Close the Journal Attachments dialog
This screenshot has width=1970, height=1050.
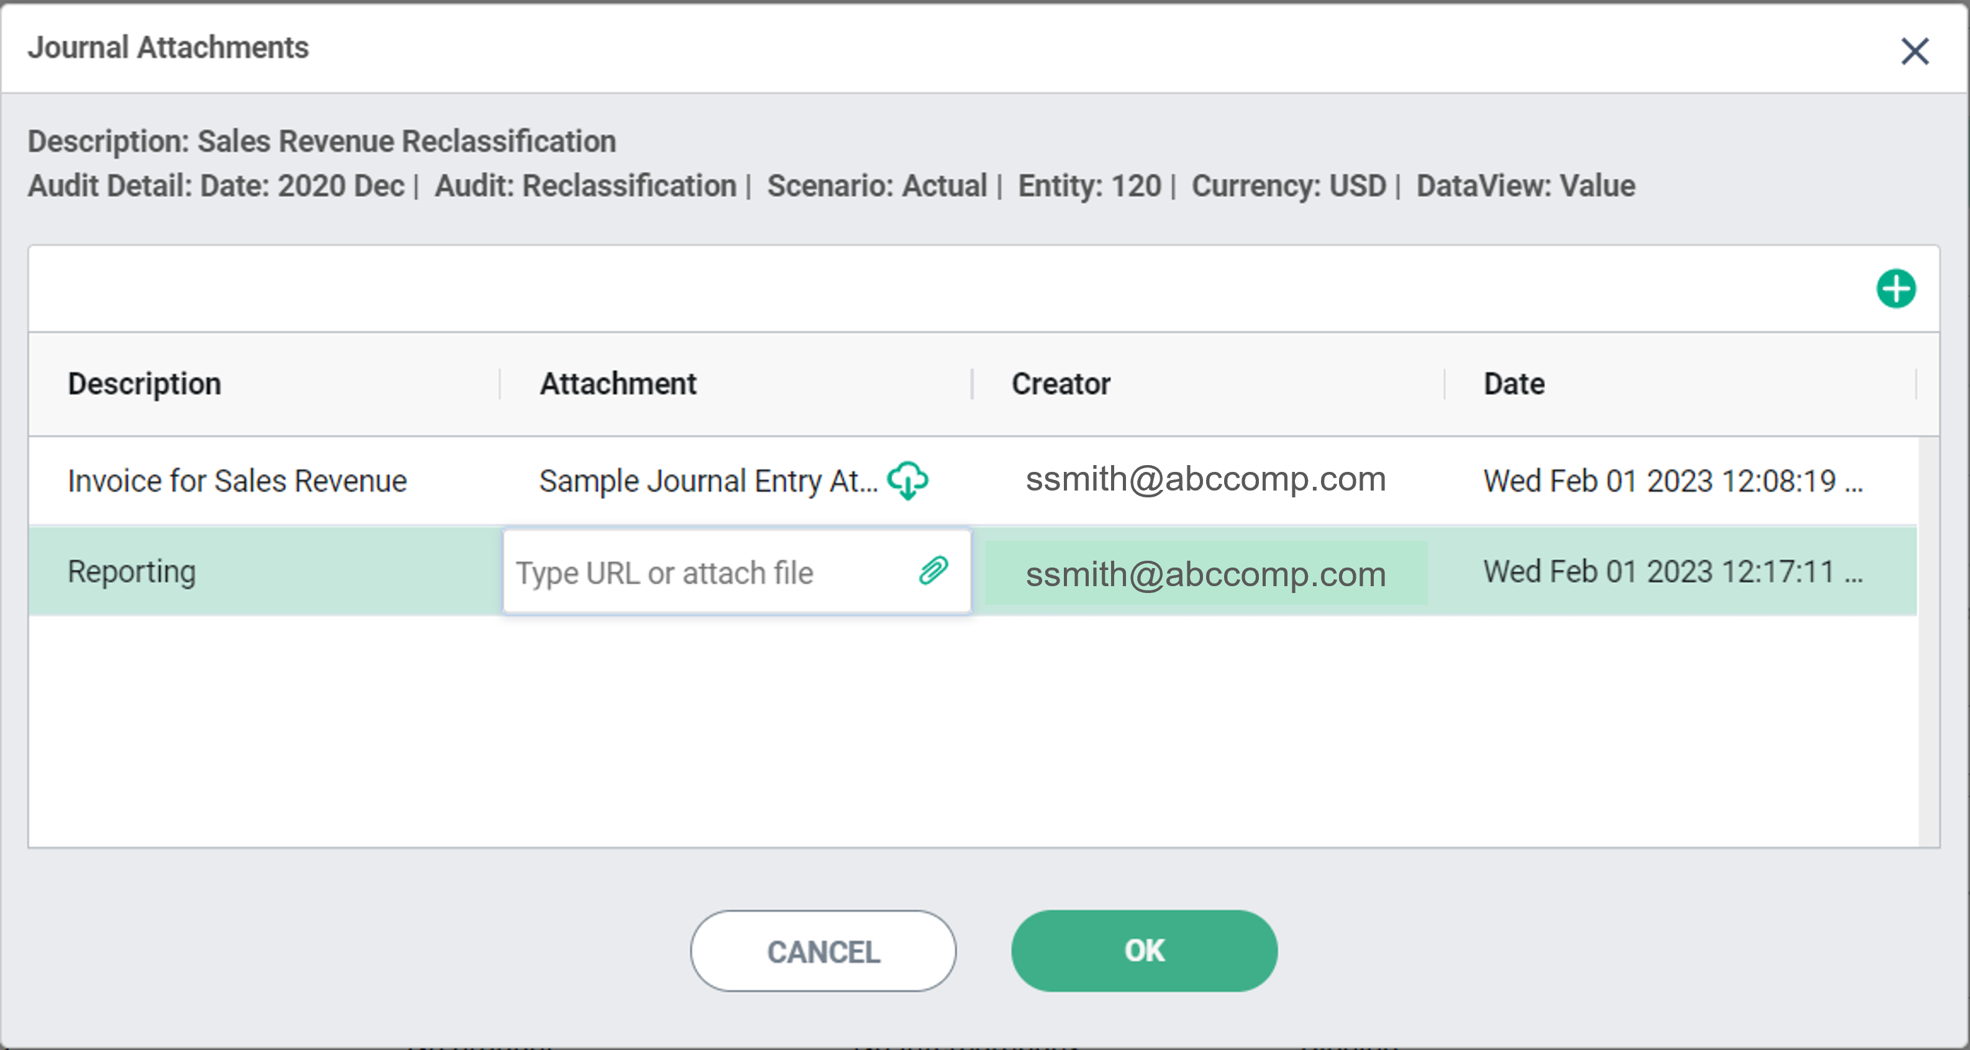click(1915, 52)
